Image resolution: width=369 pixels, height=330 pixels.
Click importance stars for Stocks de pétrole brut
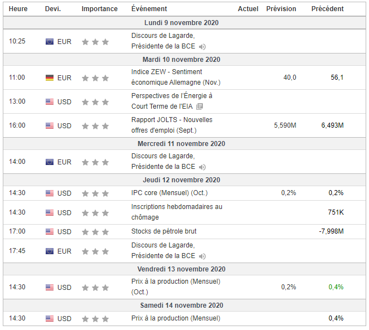point(95,232)
